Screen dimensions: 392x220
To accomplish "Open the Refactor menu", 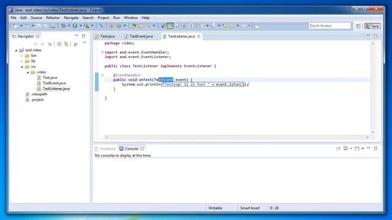I will tap(53, 18).
